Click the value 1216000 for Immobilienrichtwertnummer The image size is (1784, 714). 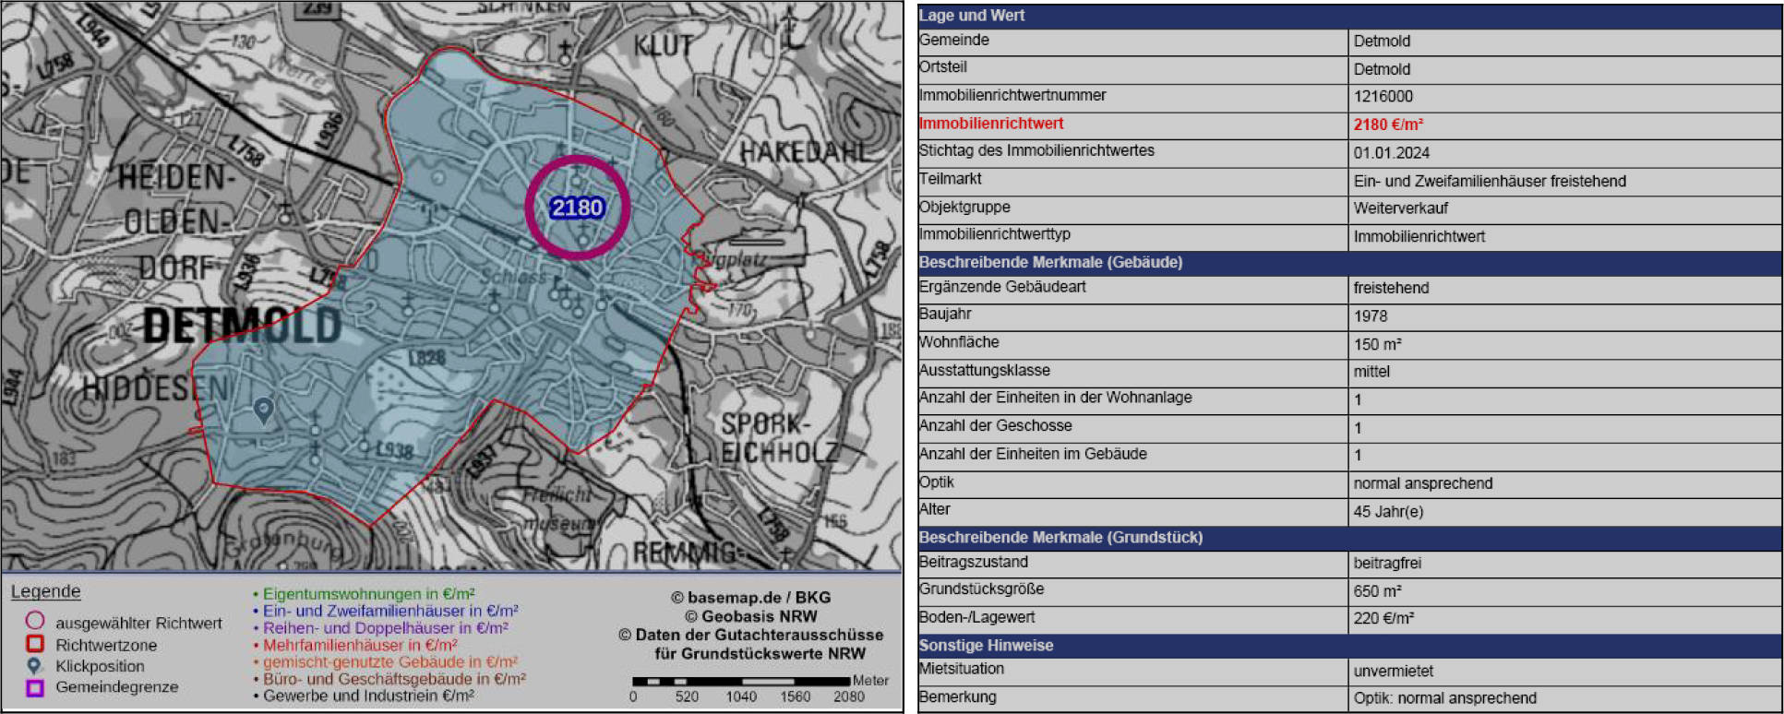click(1383, 97)
